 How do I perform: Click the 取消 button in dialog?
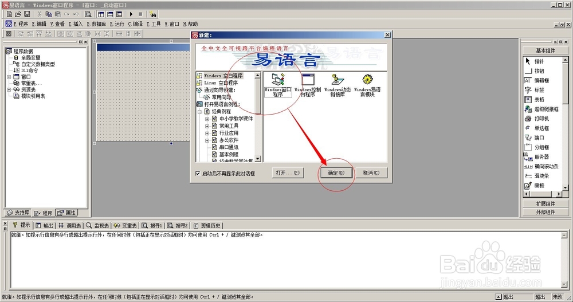pyautogui.click(x=371, y=173)
